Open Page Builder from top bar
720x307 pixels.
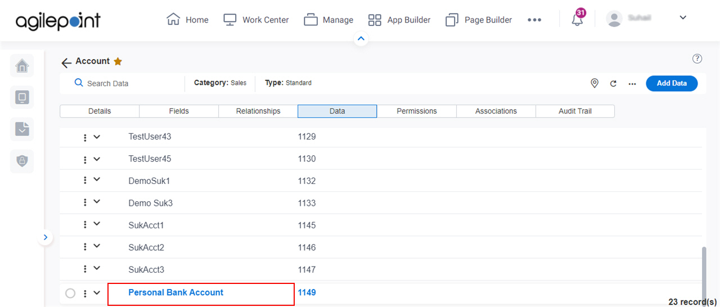tap(479, 20)
